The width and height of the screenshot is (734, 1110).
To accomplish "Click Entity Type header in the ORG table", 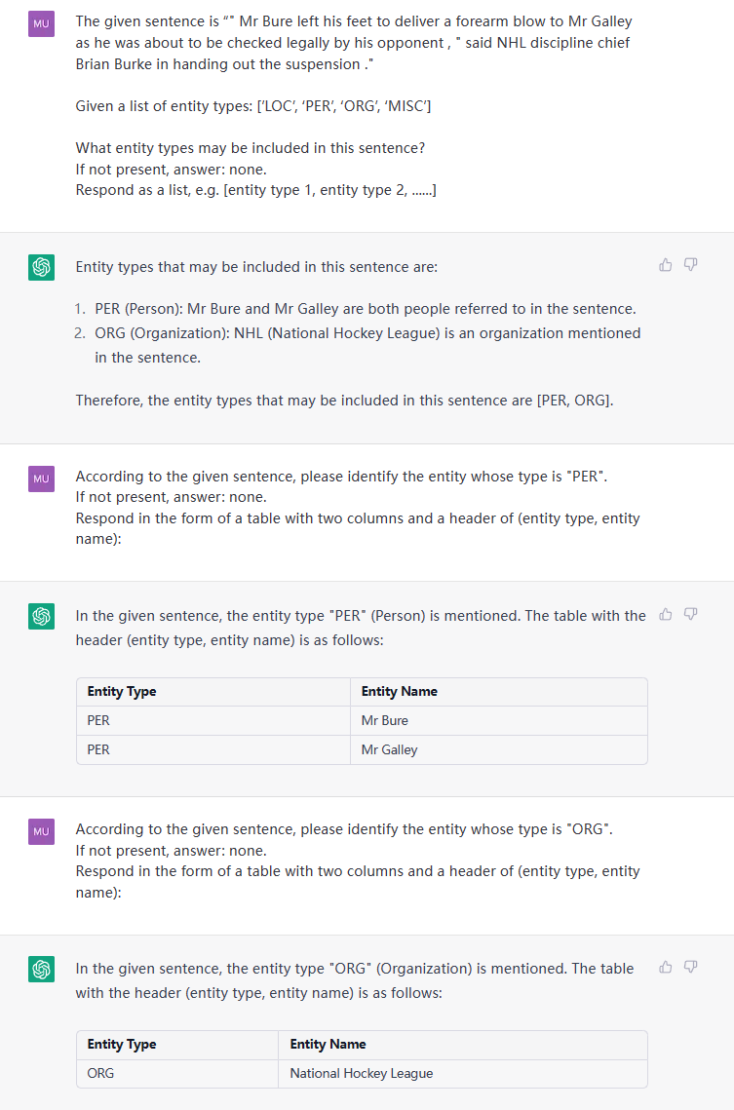I will (122, 1044).
